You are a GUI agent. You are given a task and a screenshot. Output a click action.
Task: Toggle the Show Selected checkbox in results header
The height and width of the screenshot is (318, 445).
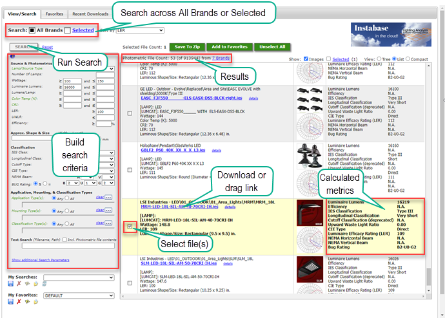pos(329,59)
